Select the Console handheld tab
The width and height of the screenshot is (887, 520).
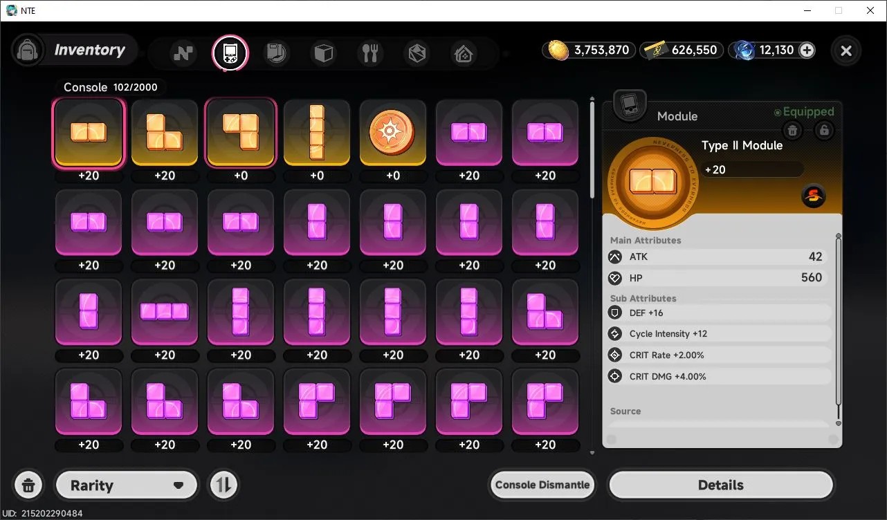(230, 53)
